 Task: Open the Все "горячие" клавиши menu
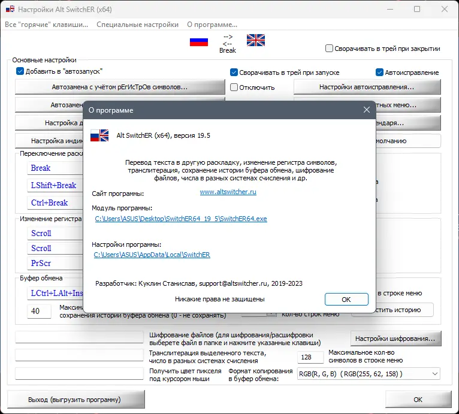47,25
